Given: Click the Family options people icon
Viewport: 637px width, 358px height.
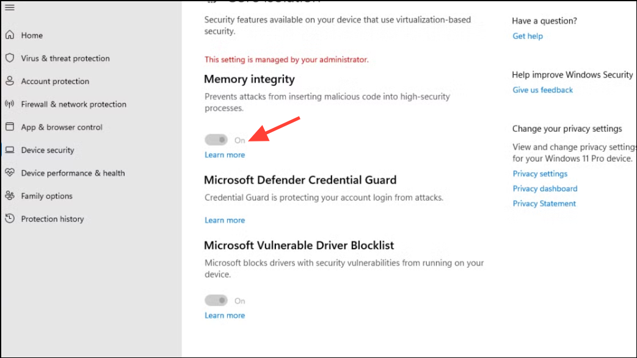Looking at the screenshot, I should click(x=10, y=196).
